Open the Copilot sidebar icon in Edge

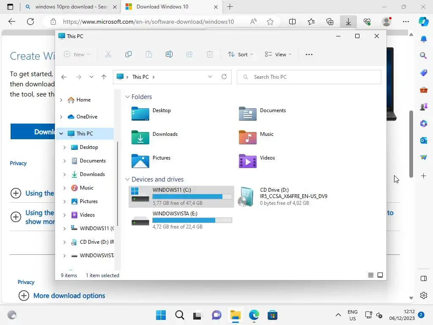(424, 22)
